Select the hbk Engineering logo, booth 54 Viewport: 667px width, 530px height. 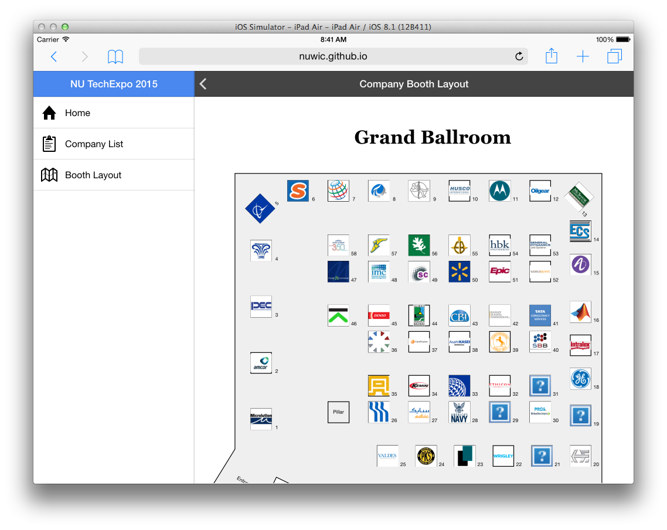tap(500, 245)
